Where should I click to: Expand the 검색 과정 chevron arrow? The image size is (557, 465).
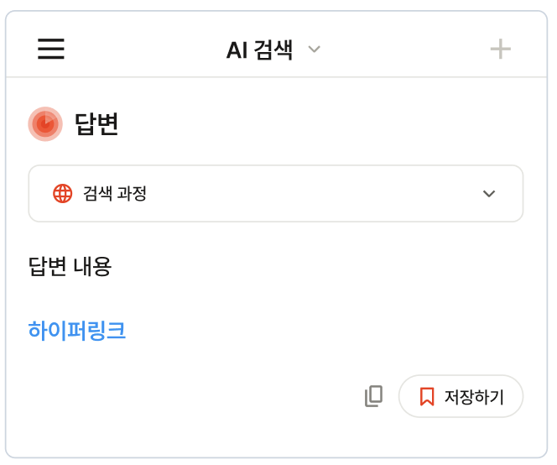point(489,194)
